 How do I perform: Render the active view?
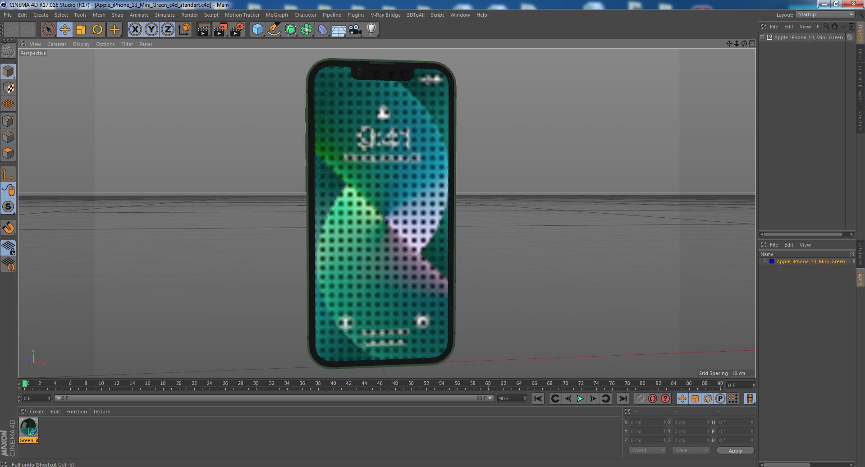tap(204, 30)
